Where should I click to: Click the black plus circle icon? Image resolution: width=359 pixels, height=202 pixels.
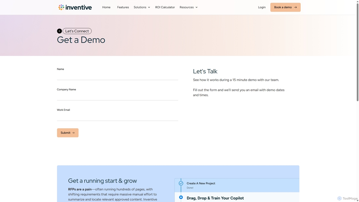pos(59,31)
